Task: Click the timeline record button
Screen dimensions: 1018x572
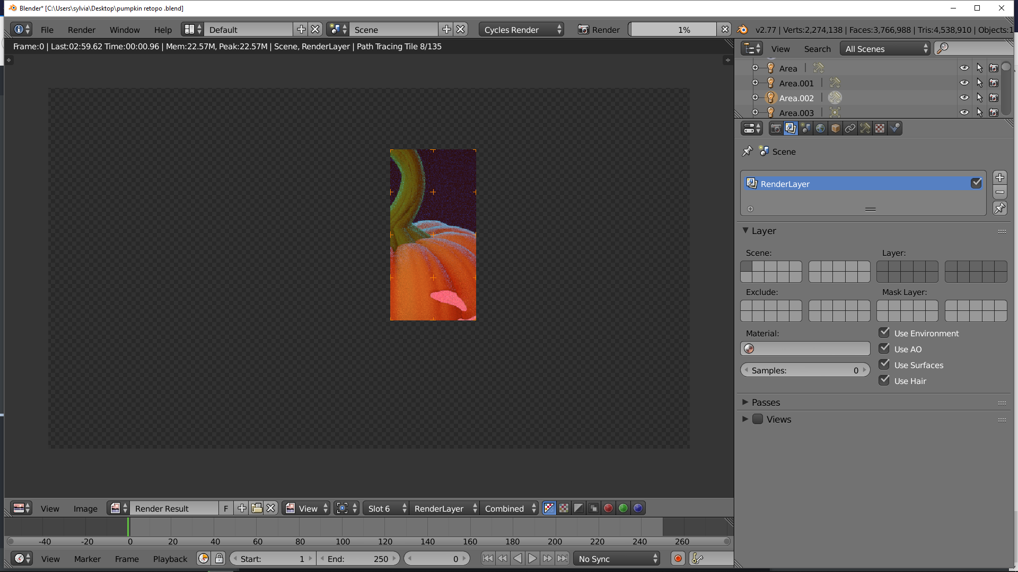Action: click(678, 559)
